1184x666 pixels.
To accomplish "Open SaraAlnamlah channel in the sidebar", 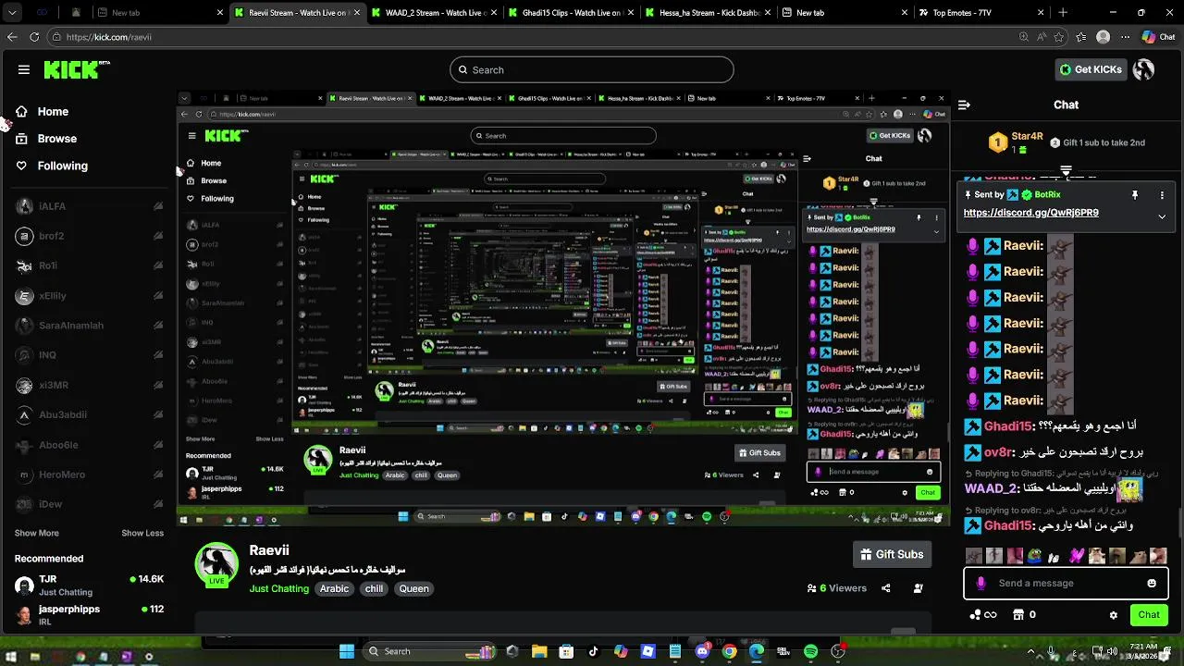I will (89, 326).
